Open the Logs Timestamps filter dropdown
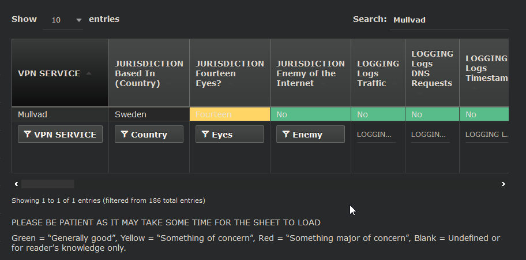Image resolution: width=526 pixels, height=260 pixels. tap(486, 135)
